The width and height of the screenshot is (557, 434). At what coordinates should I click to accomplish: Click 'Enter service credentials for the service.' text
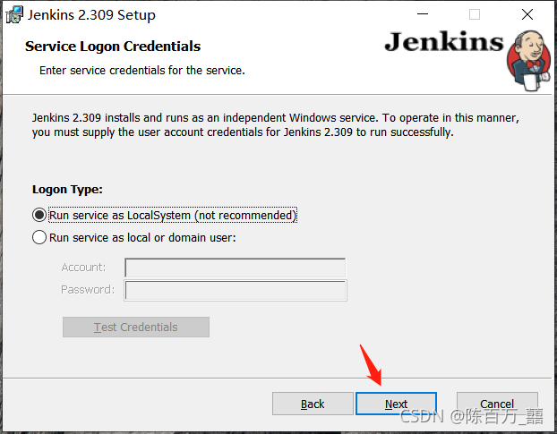(x=142, y=71)
